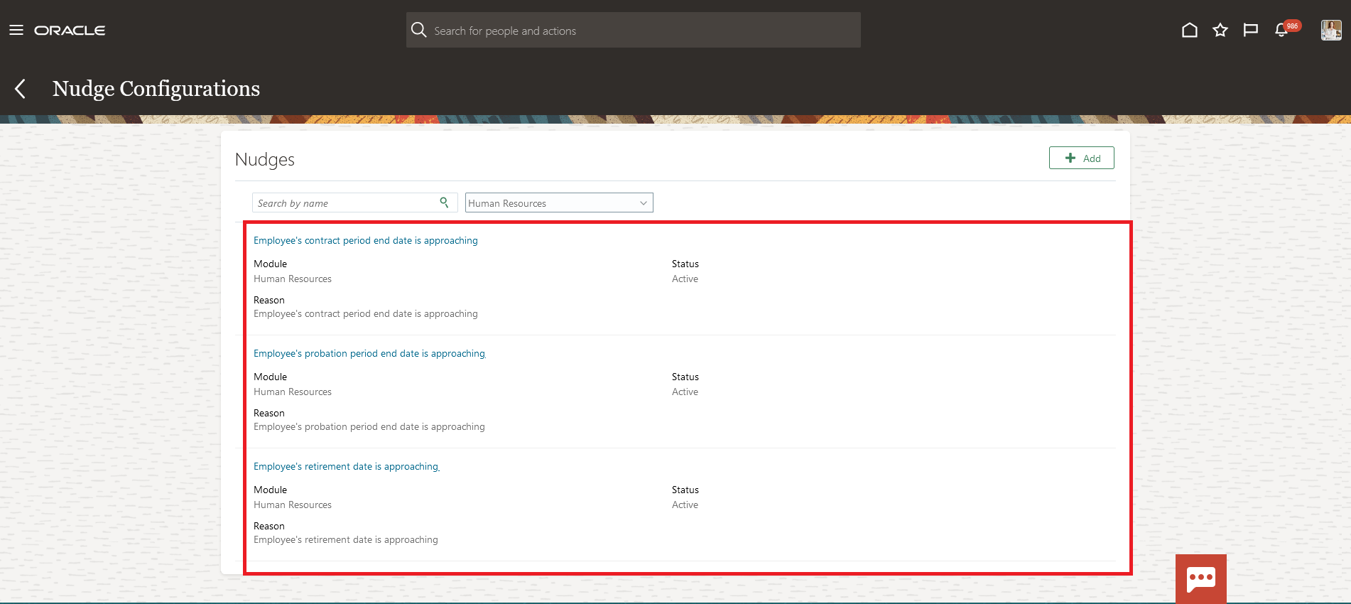Click Active status of contract period nudge
Image resolution: width=1351 pixels, height=604 pixels.
click(685, 279)
